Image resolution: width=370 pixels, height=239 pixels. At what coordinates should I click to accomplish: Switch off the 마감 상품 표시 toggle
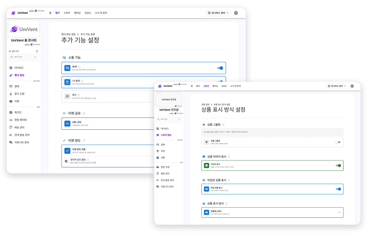point(338,189)
